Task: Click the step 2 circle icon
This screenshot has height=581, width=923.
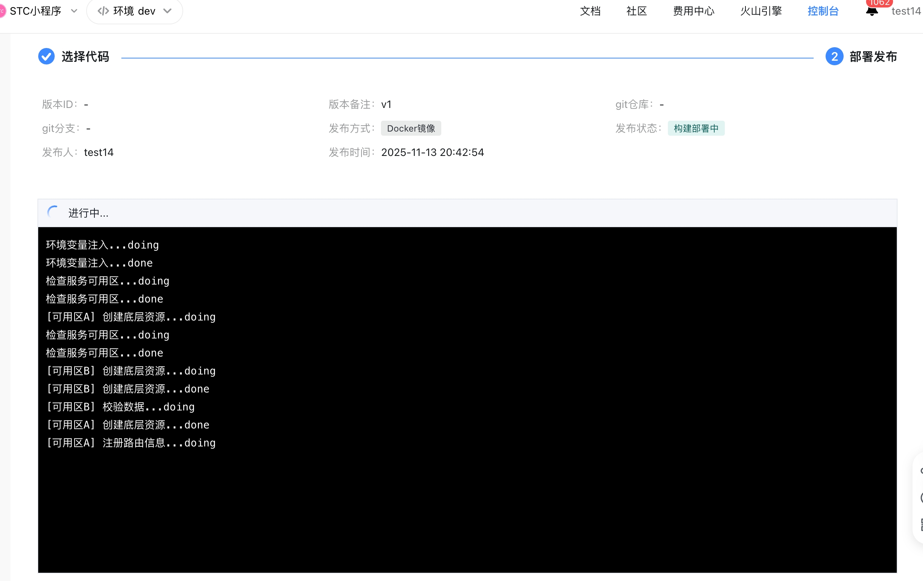Action: (834, 56)
